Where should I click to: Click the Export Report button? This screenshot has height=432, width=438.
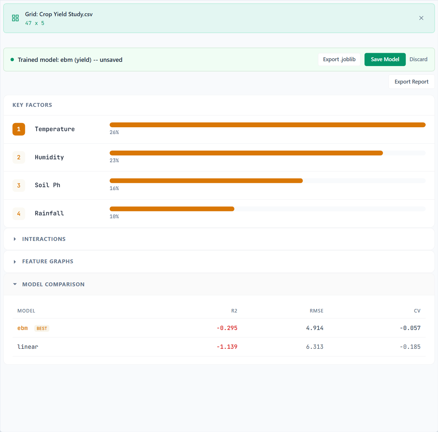[x=411, y=82]
